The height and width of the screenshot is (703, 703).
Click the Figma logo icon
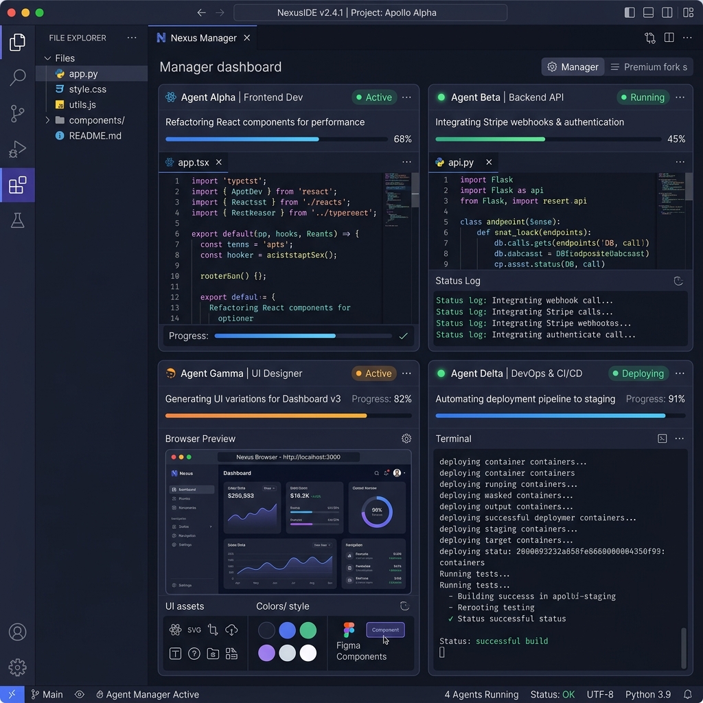(x=349, y=630)
